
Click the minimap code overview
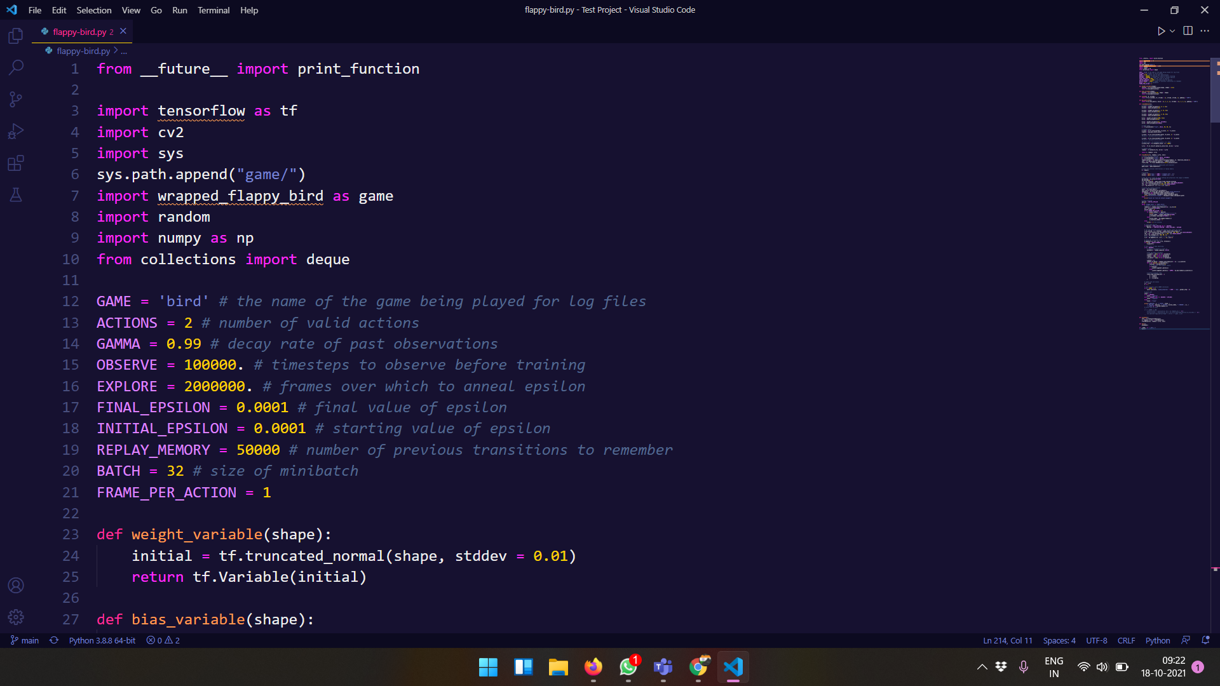tap(1174, 191)
